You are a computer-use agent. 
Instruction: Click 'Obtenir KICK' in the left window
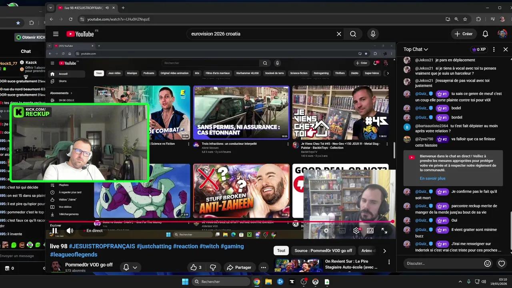point(31,37)
